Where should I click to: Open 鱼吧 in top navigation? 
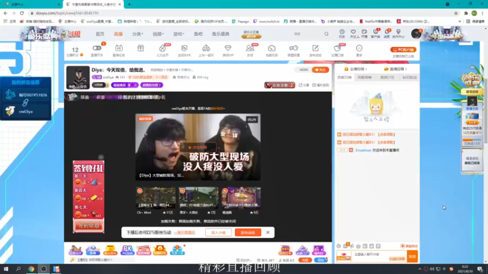point(198,34)
